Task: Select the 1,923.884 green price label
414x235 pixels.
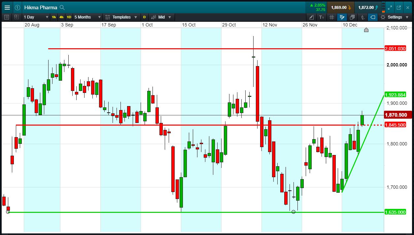Action: tap(396, 95)
